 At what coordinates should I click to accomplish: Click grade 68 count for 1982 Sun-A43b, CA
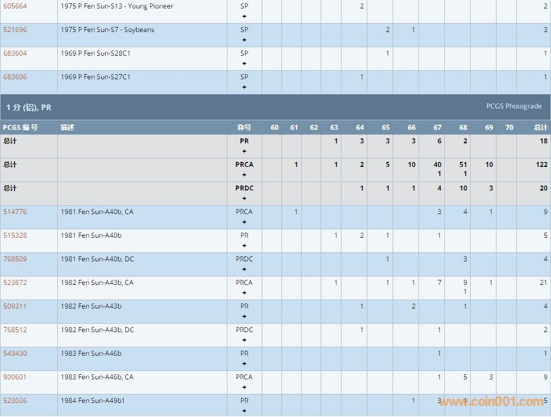(465, 283)
